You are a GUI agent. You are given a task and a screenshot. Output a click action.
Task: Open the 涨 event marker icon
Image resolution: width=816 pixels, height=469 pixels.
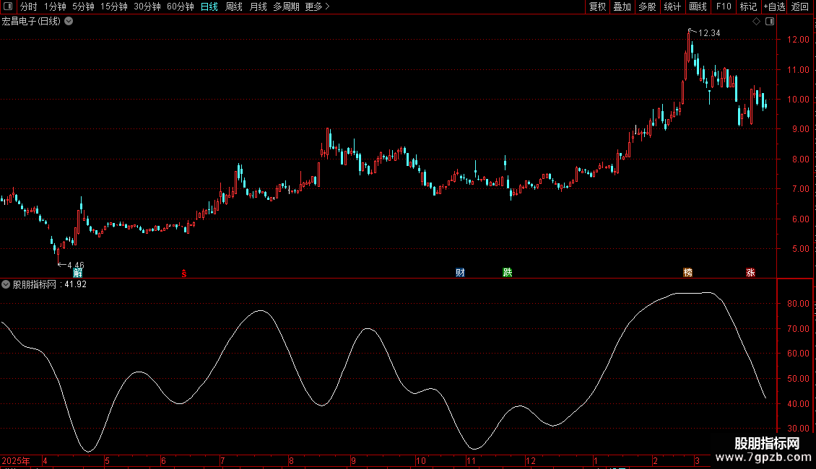pos(750,273)
